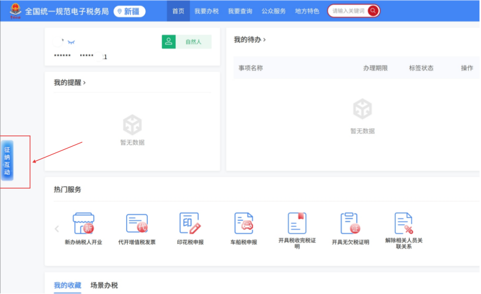Viewport: 481px width, 294px height.
Task: Open the 我要办税 menu
Action: tap(207, 11)
